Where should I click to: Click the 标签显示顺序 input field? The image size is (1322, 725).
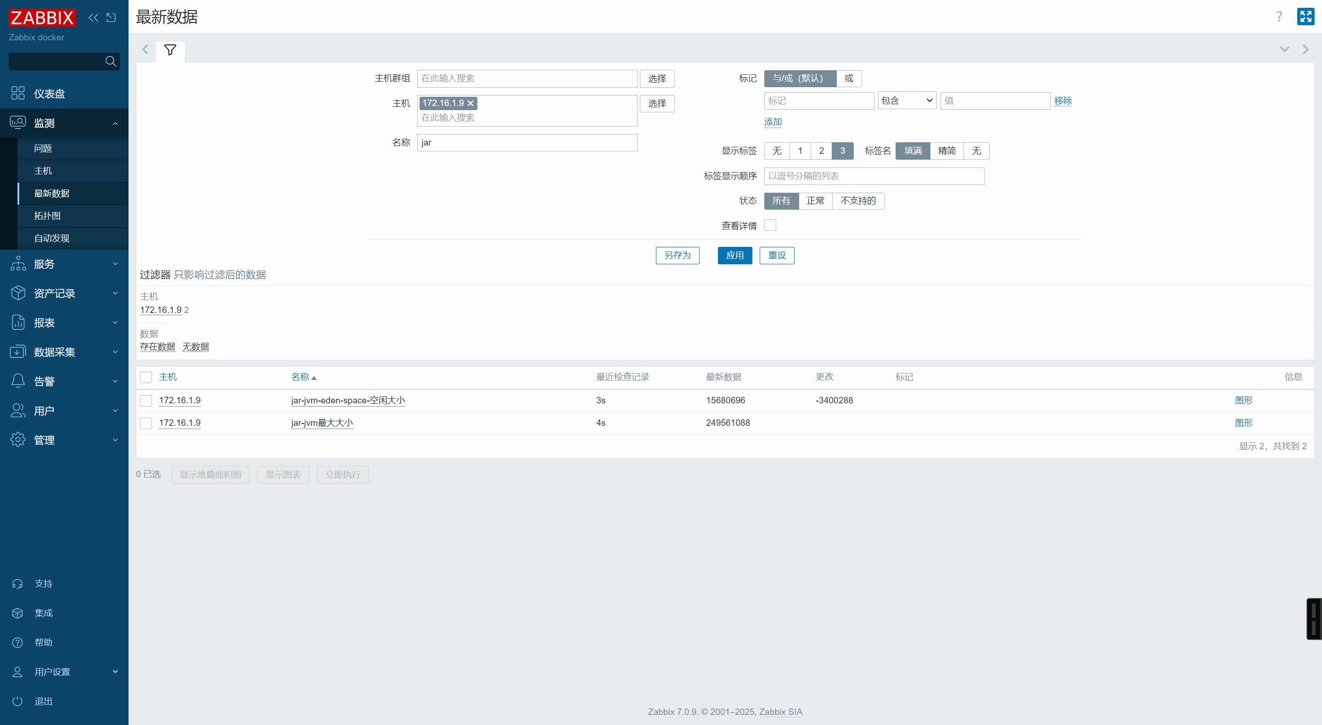[x=874, y=176]
